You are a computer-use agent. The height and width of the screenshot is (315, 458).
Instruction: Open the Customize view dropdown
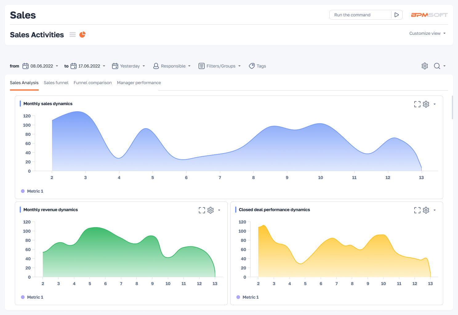pyautogui.click(x=427, y=33)
